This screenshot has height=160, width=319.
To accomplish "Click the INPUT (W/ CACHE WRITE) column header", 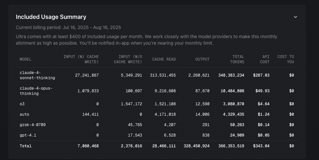I will [x=81, y=59].
